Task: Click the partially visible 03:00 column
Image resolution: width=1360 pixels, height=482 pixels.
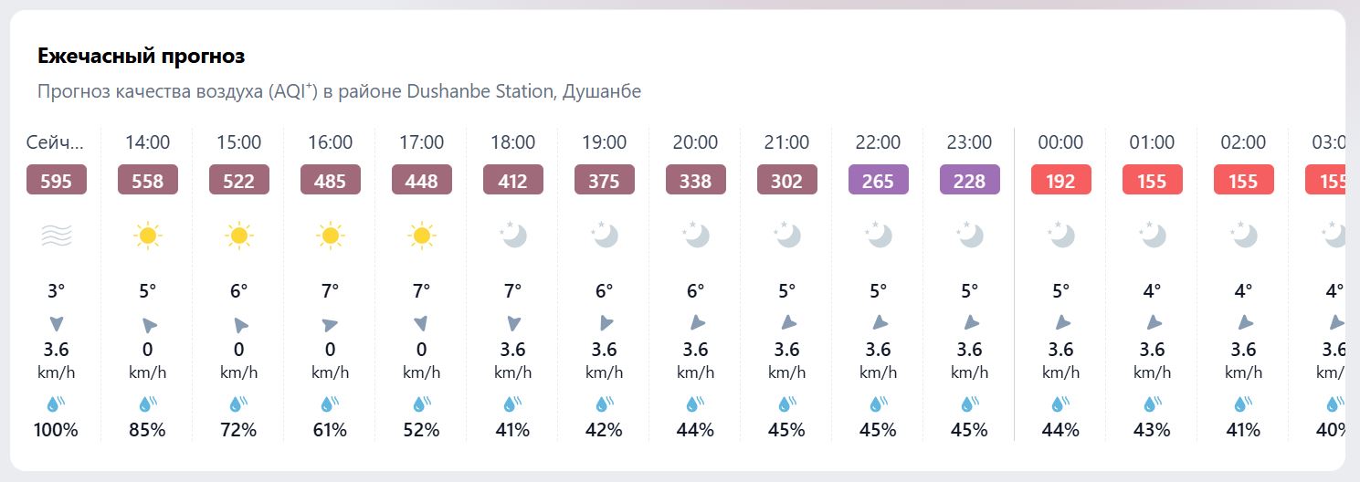Action: (x=1323, y=285)
